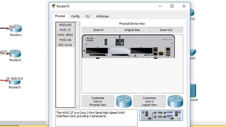Select the HWIC-8A module
This screenshot has height=127, width=226.
[x=65, y=40]
